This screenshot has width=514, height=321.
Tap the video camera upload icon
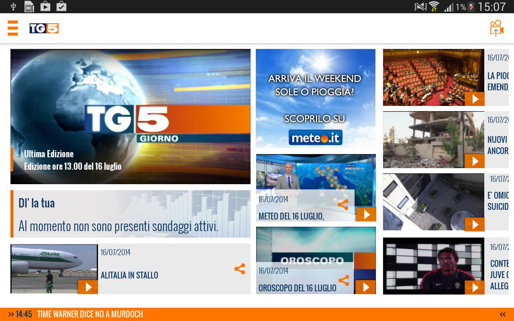496,28
